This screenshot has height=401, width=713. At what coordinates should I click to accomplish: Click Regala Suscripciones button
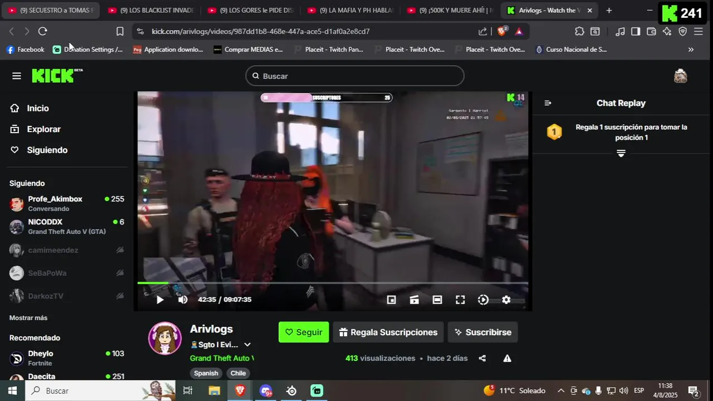pos(388,332)
